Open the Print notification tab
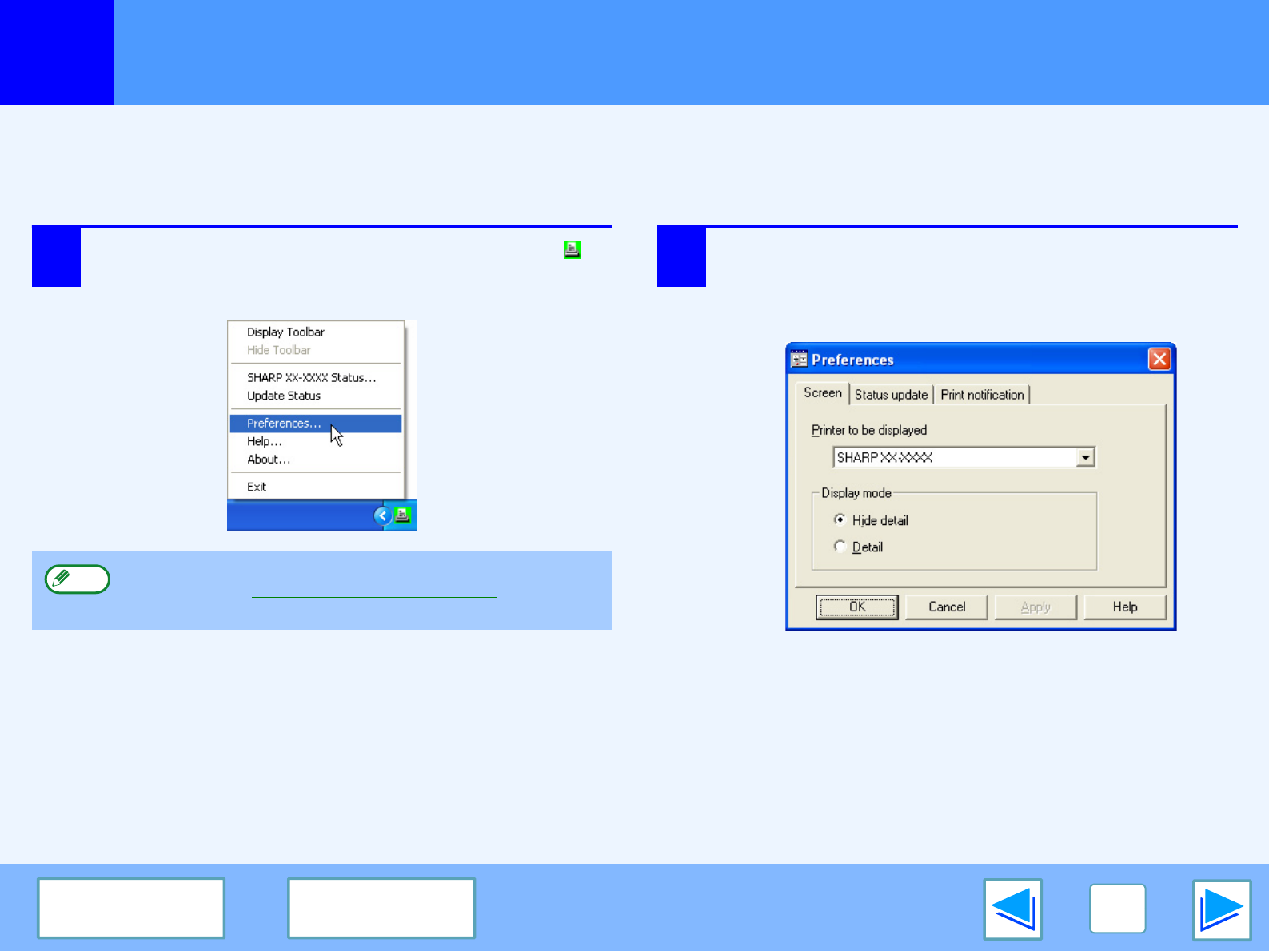The image size is (1269, 951). point(982,395)
